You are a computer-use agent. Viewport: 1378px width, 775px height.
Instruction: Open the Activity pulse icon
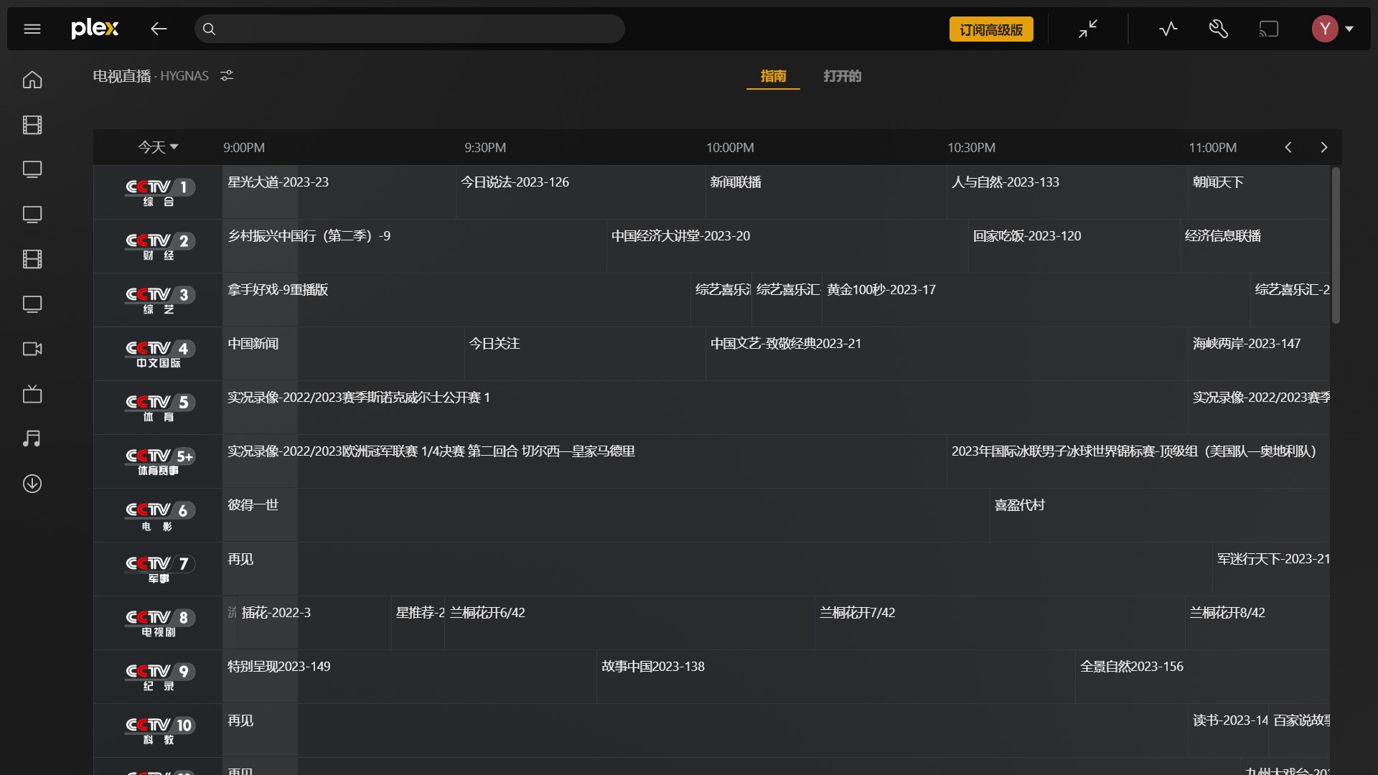pos(1168,29)
